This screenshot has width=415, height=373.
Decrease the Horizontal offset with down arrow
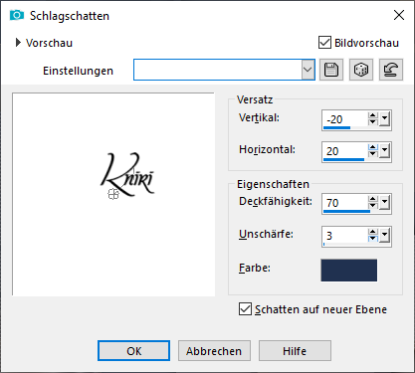373,154
